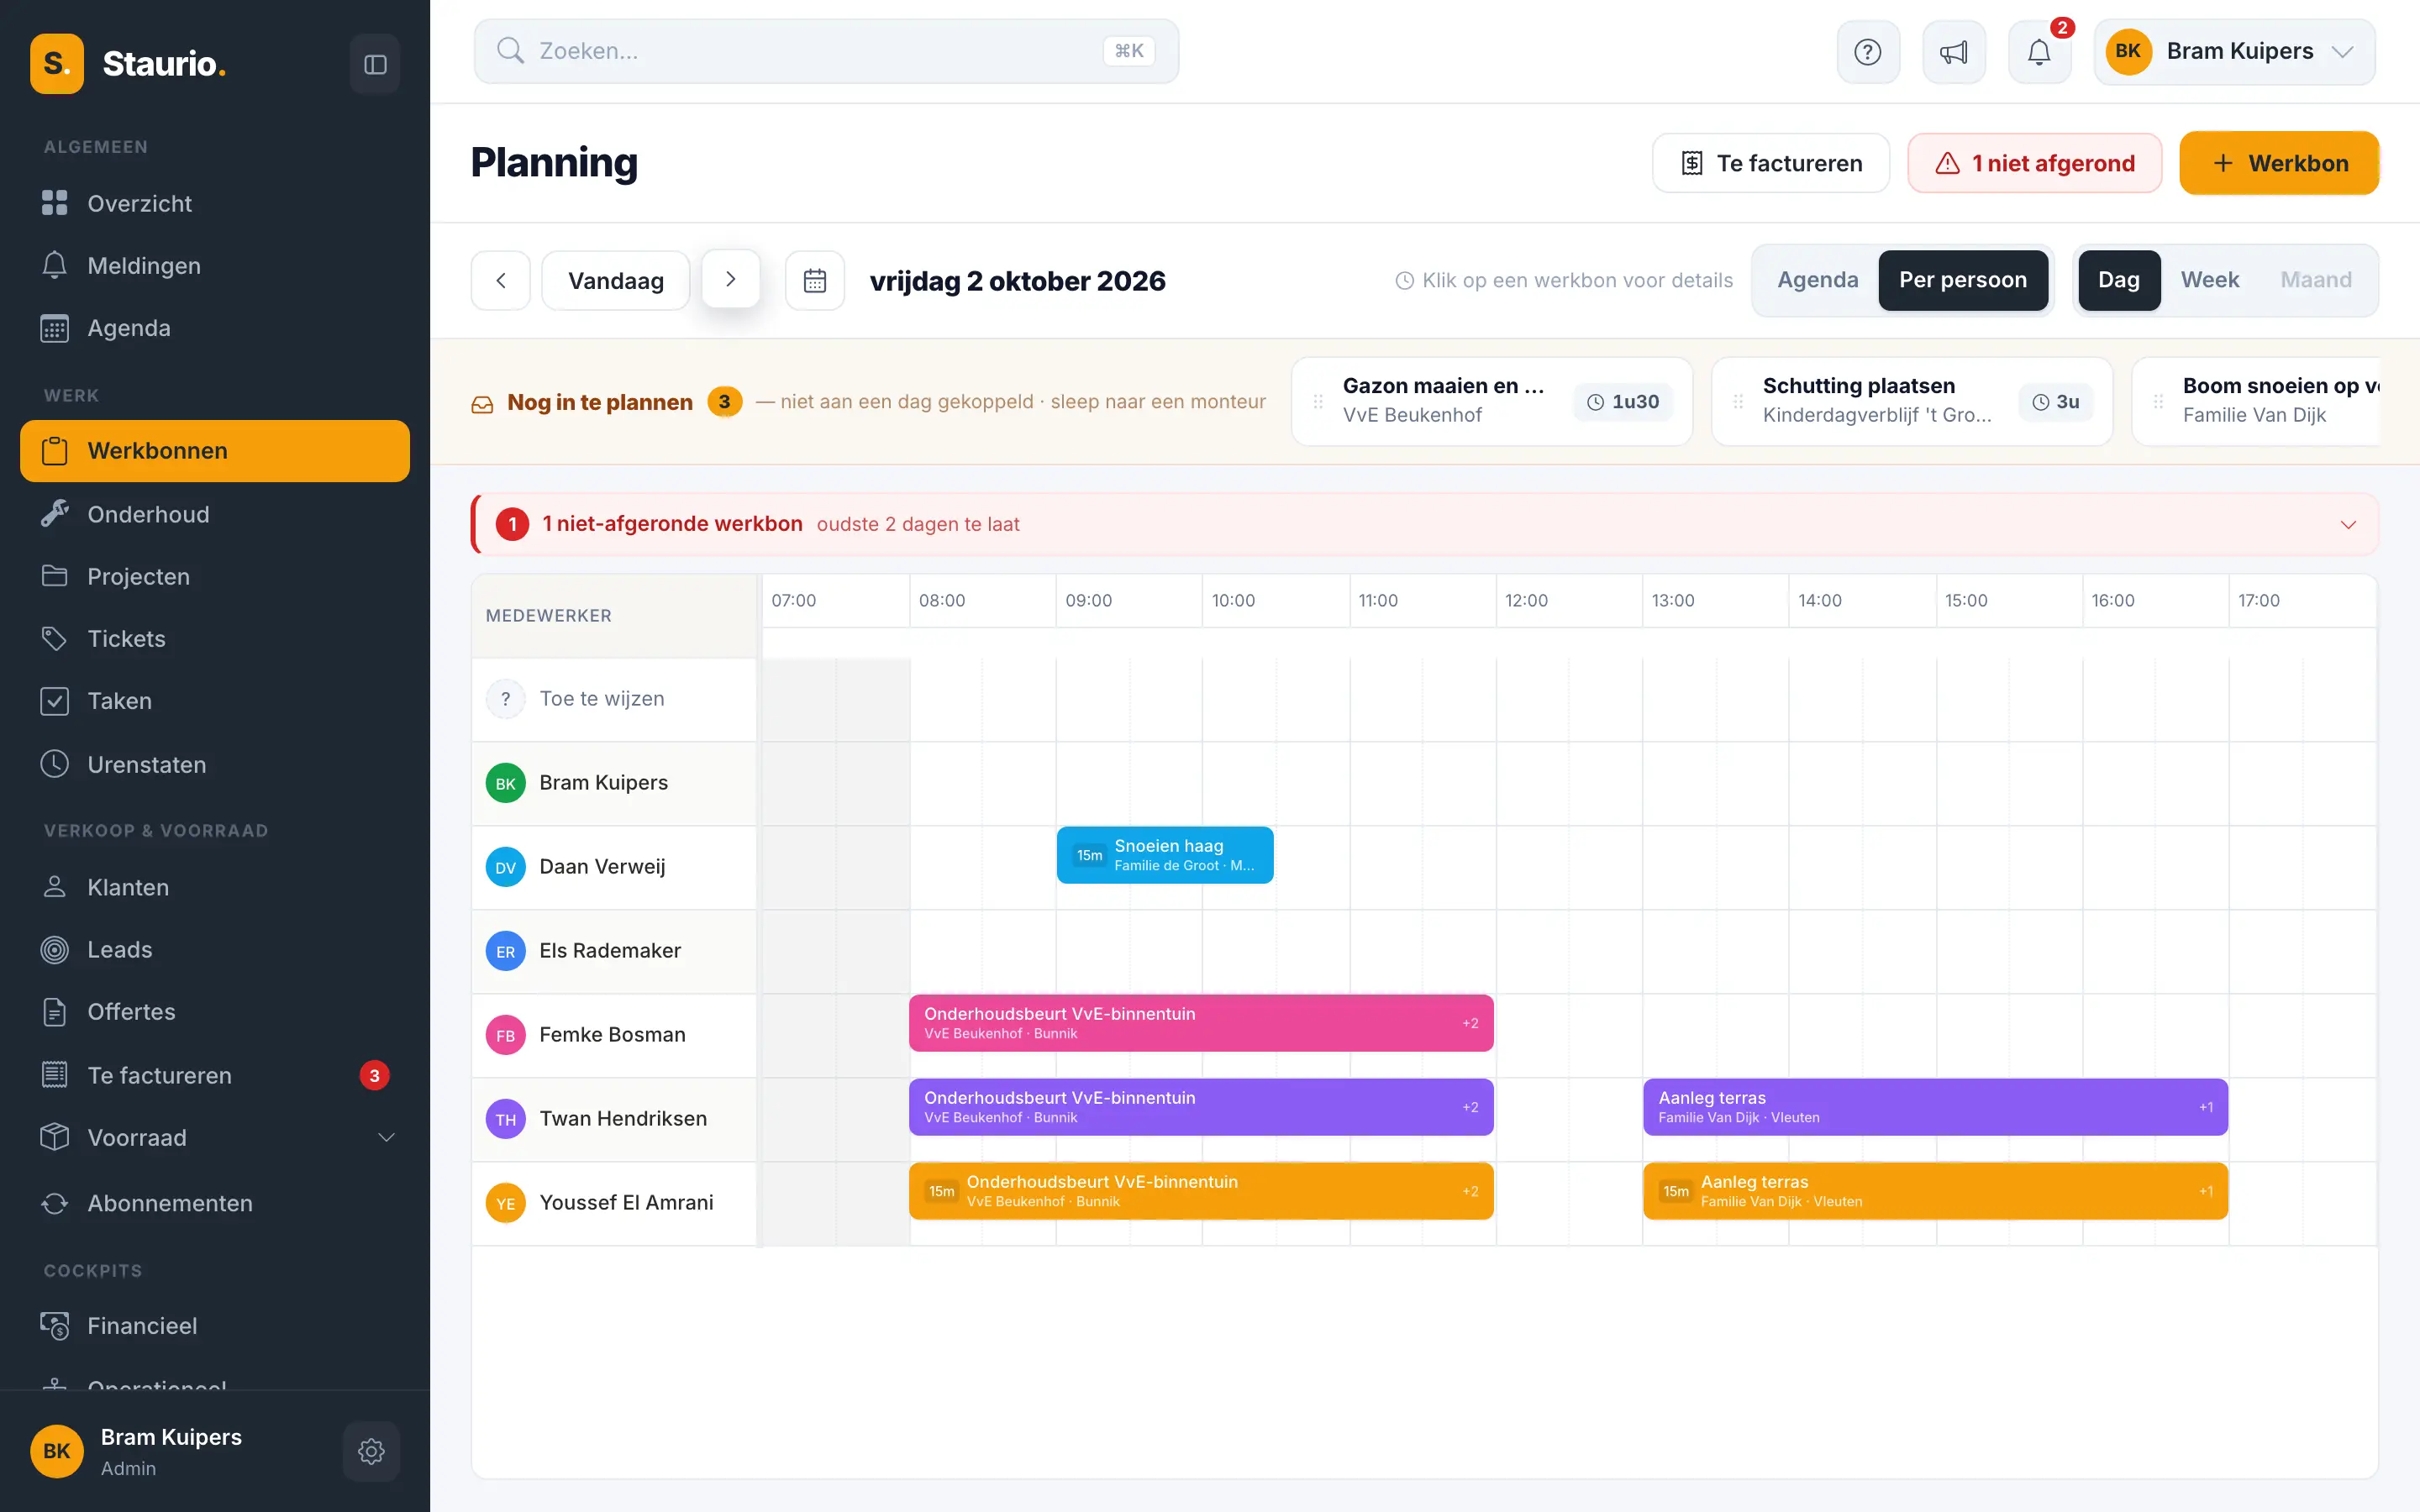Collapse the sidebar with panel icon
The height and width of the screenshot is (1512, 2420).
(x=375, y=64)
